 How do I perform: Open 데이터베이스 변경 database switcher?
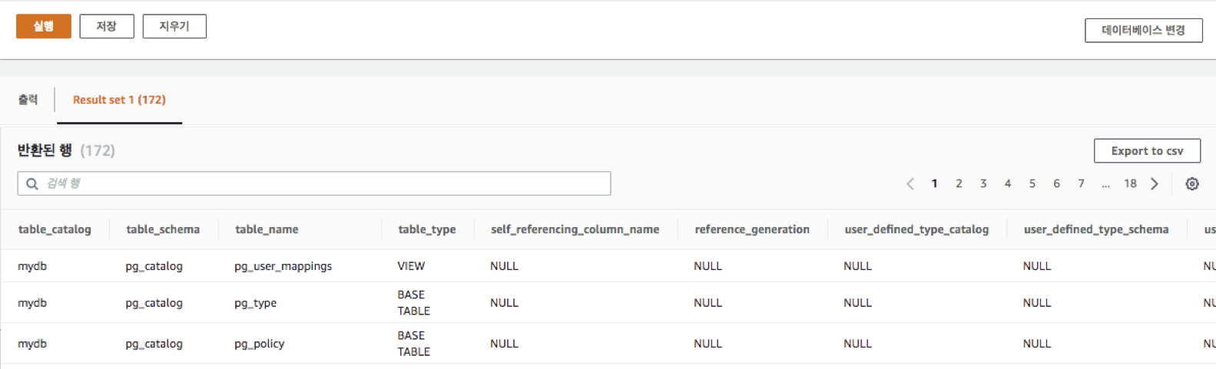coord(1143,31)
